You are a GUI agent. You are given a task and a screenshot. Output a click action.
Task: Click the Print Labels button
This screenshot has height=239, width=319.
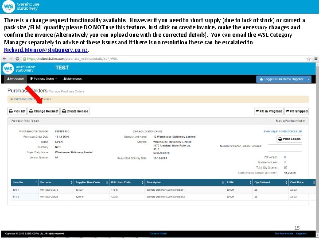289,139
